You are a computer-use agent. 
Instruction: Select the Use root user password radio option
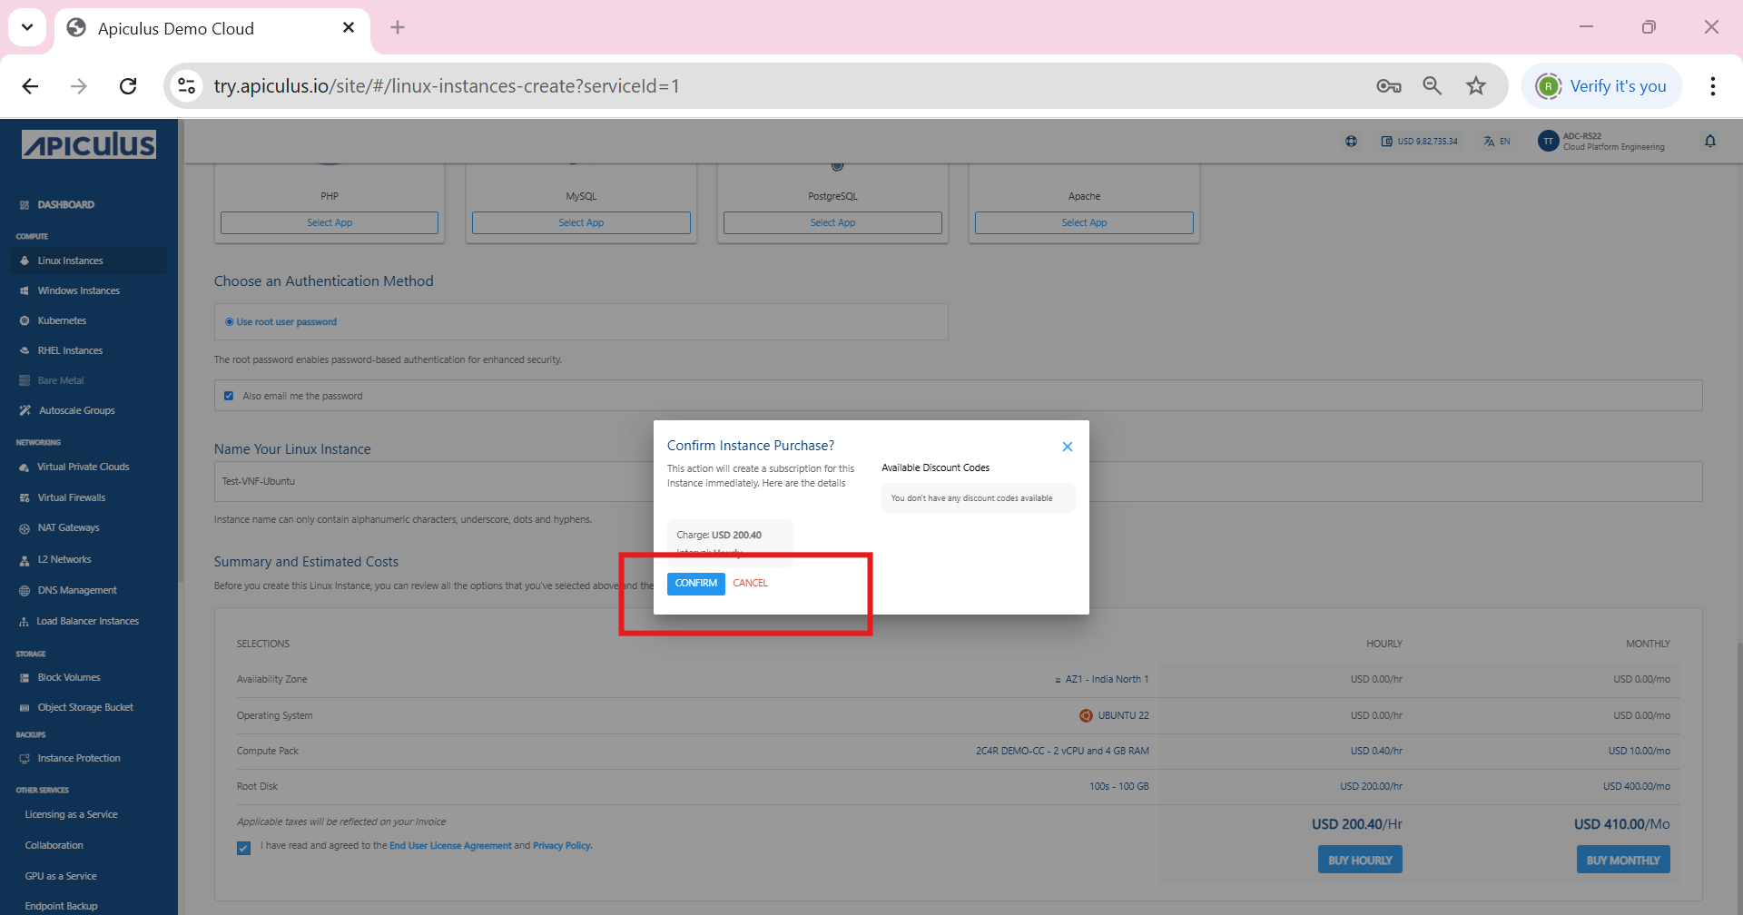230,322
